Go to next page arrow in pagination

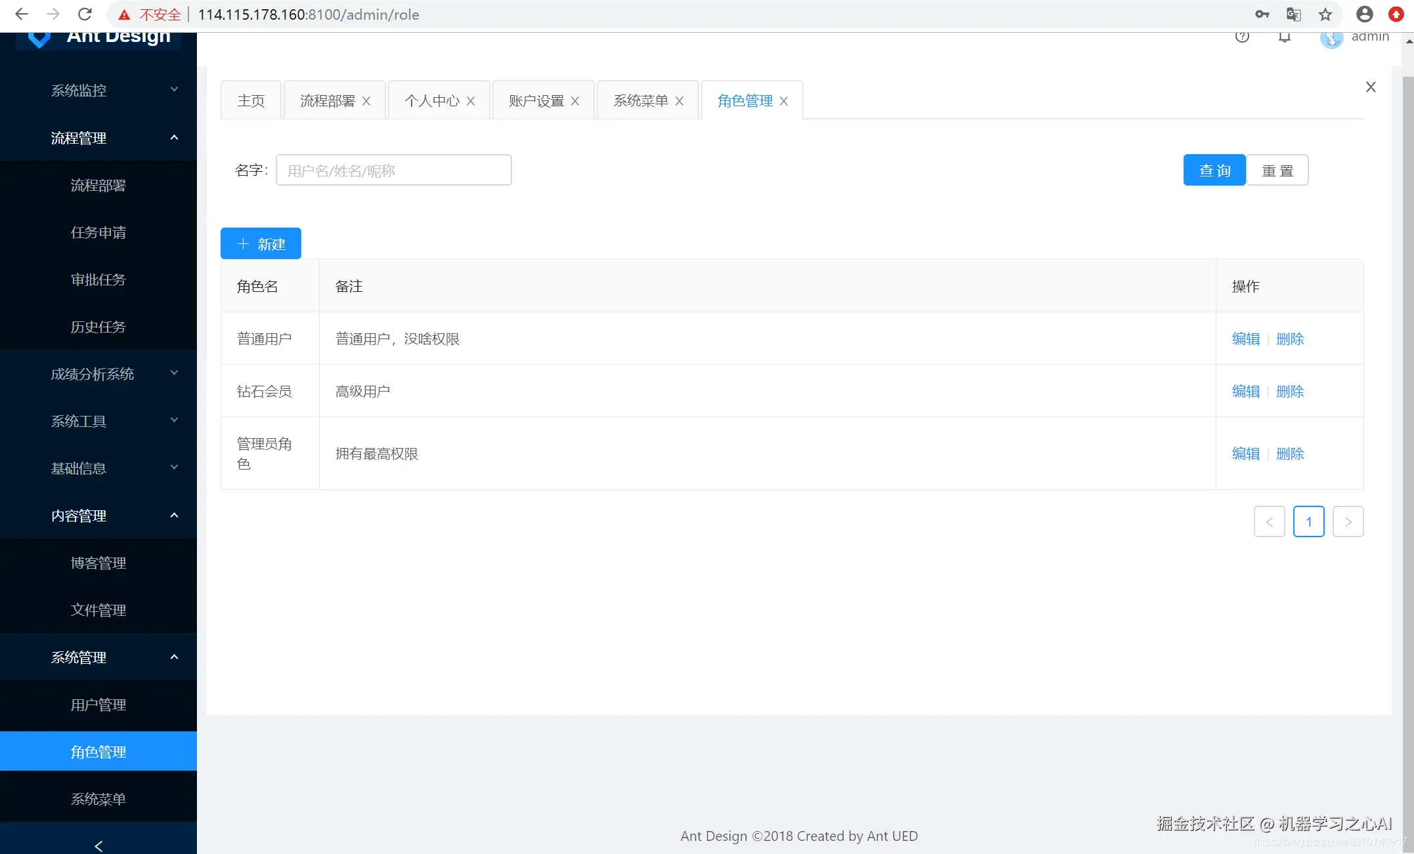pyautogui.click(x=1348, y=521)
